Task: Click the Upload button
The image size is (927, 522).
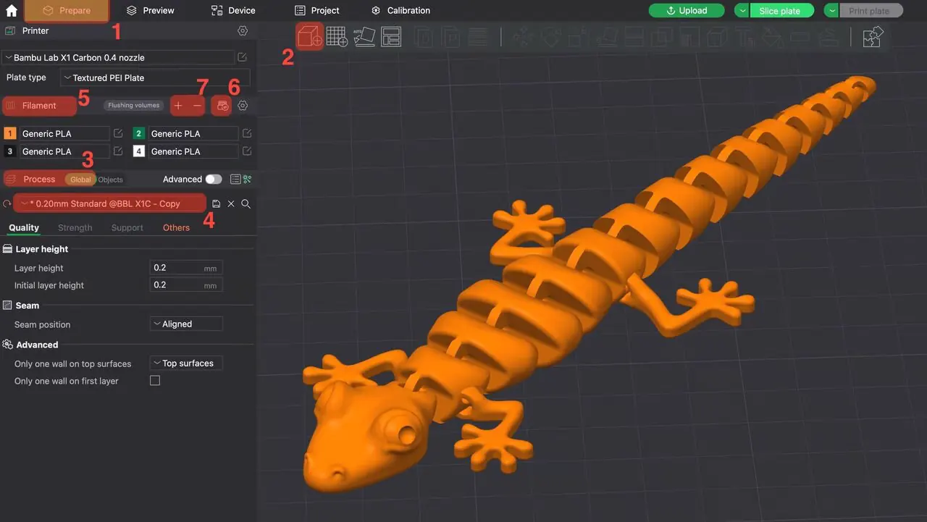Action: pyautogui.click(x=687, y=10)
